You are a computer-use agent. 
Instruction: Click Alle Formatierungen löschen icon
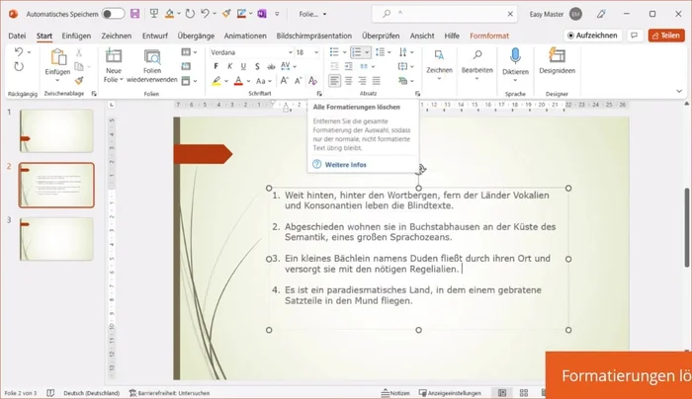coord(312,81)
